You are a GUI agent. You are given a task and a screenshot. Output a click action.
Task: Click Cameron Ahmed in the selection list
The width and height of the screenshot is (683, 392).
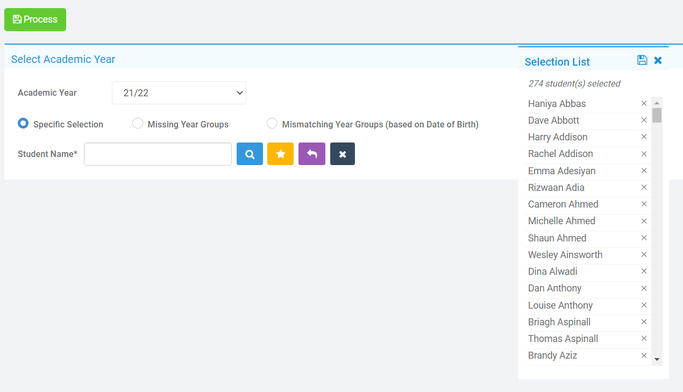point(563,204)
